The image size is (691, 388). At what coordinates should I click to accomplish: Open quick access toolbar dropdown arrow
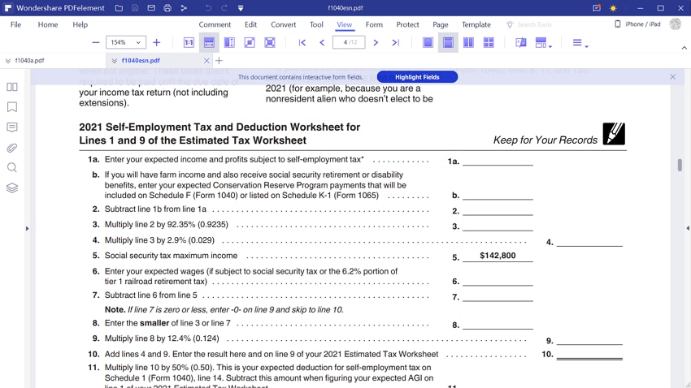[241, 8]
